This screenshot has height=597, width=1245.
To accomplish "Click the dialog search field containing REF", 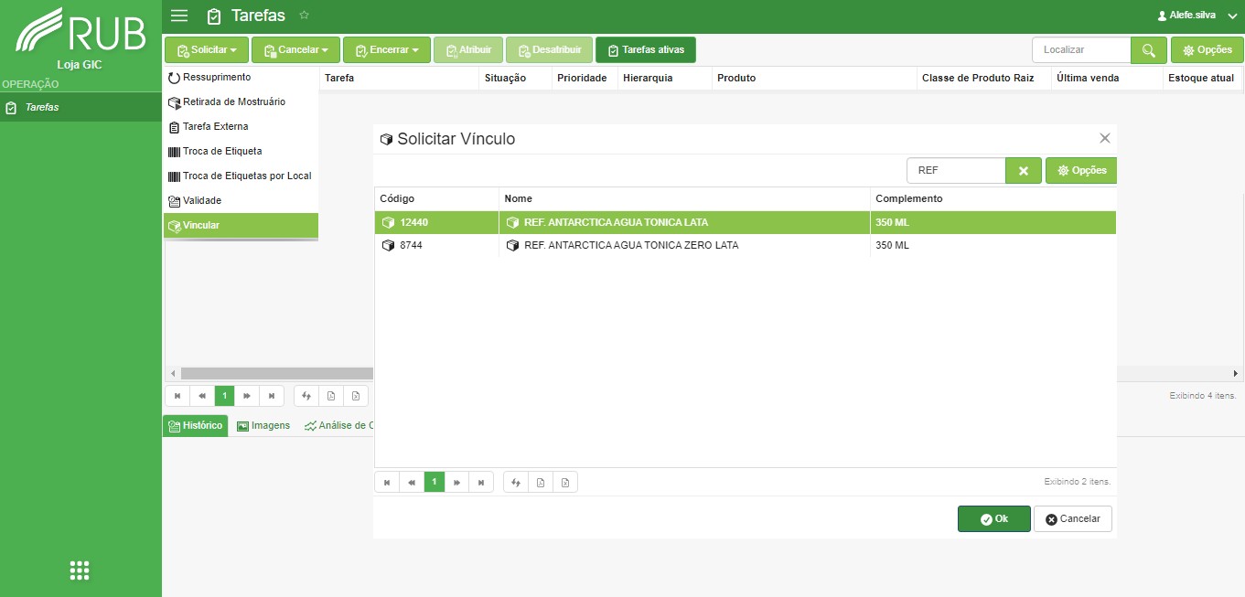I will pyautogui.click(x=956, y=171).
